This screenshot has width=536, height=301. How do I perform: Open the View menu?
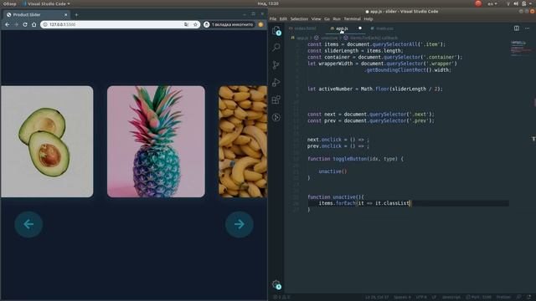pyautogui.click(x=317, y=18)
